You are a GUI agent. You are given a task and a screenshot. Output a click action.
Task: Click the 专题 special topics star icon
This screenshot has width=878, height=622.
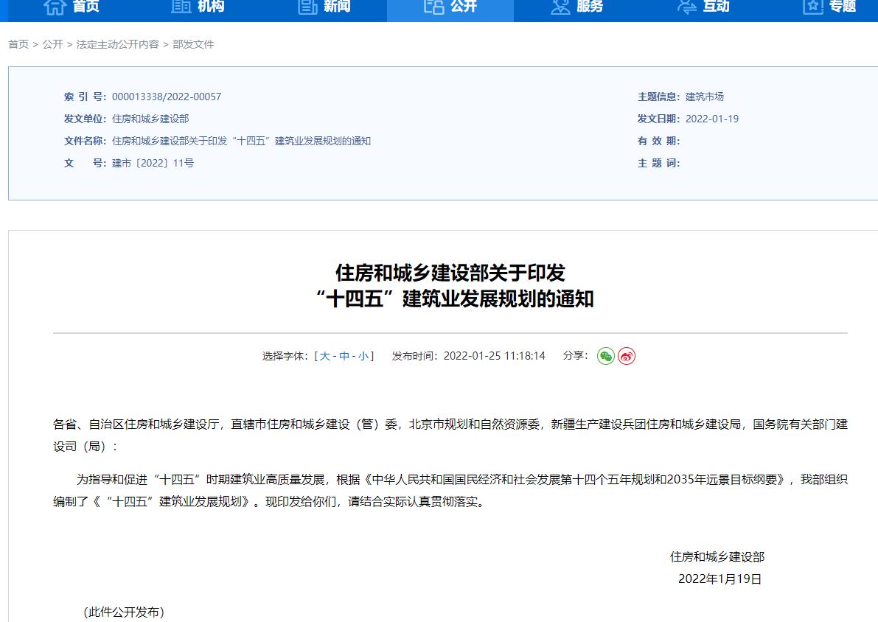tap(813, 7)
